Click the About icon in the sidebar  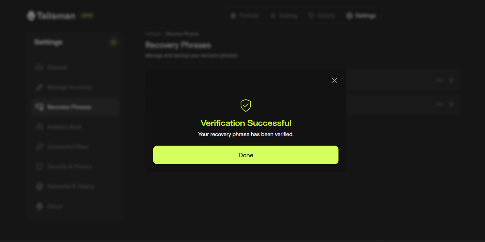point(40,206)
